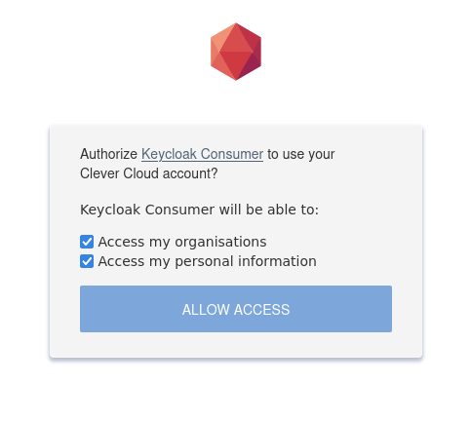Screen dimensions: 471x421
Task: Toggle the blue checkmark beside organisations
Action: coord(87,242)
